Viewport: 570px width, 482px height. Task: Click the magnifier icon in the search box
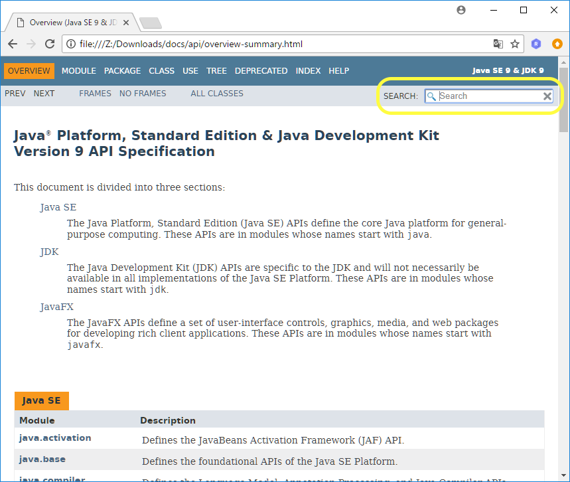click(431, 96)
